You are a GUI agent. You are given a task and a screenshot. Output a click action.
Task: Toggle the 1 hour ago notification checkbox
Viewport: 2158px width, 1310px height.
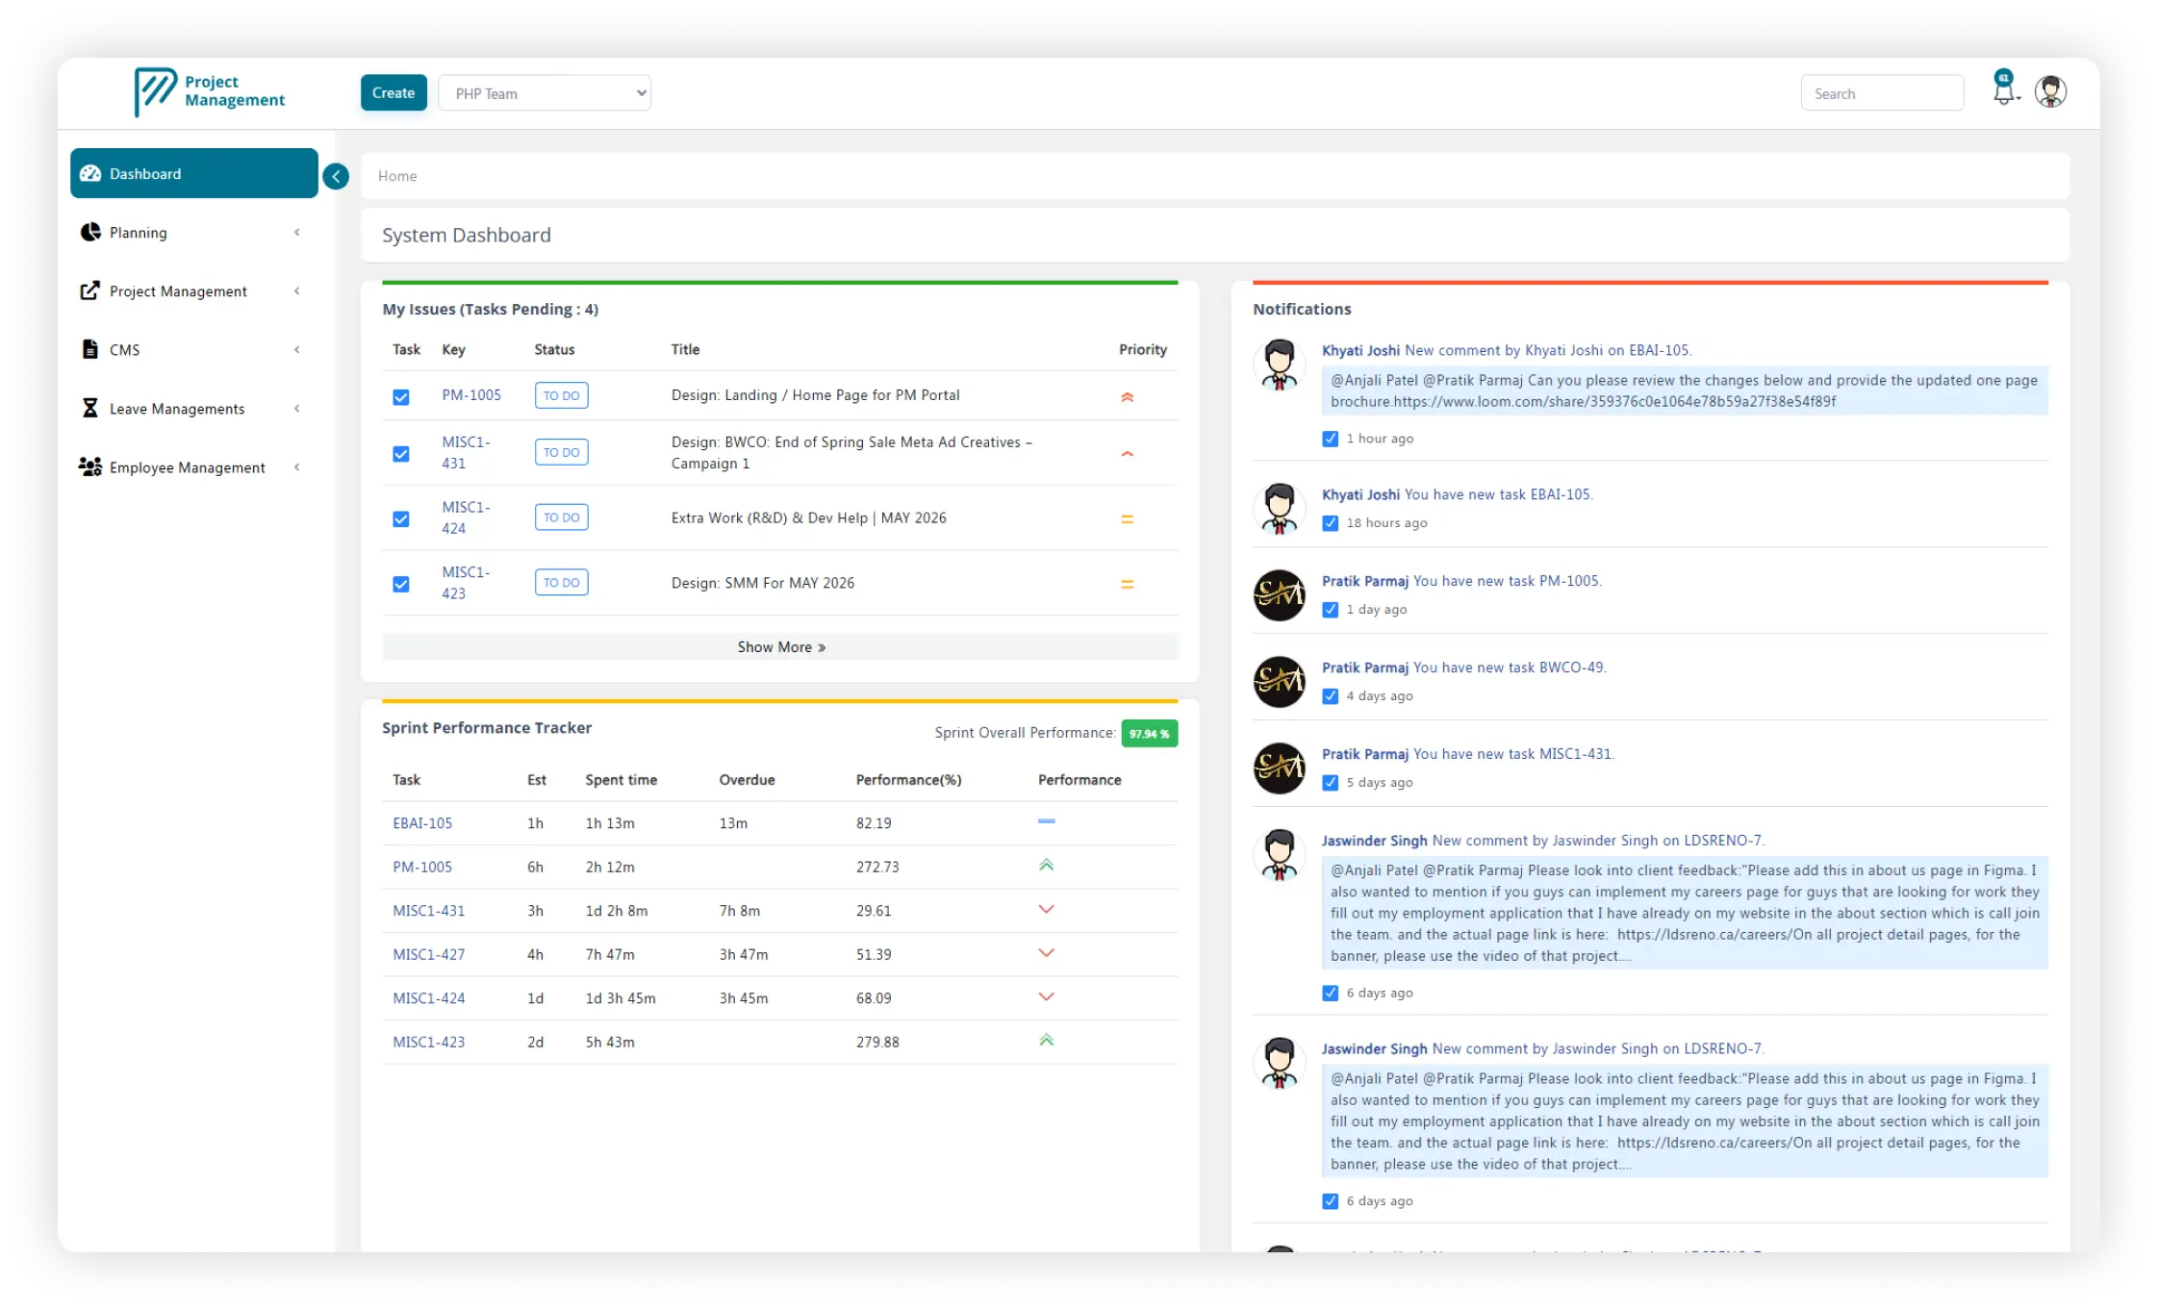coord(1331,439)
